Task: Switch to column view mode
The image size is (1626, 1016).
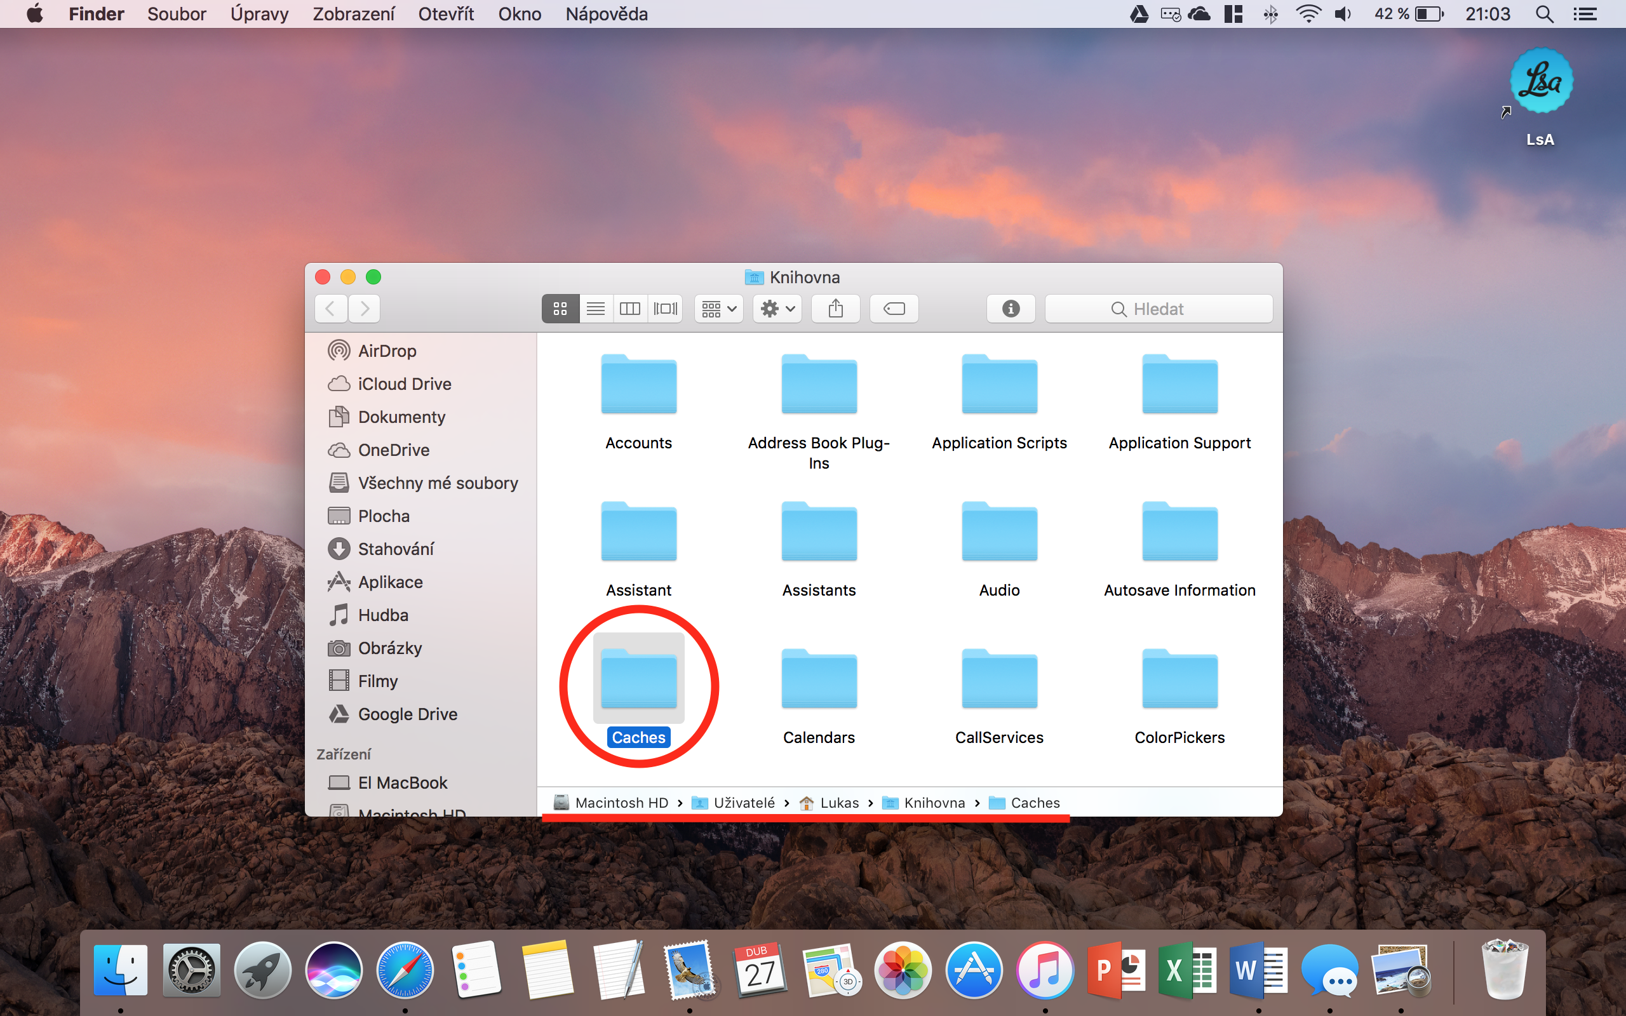Action: 629,309
